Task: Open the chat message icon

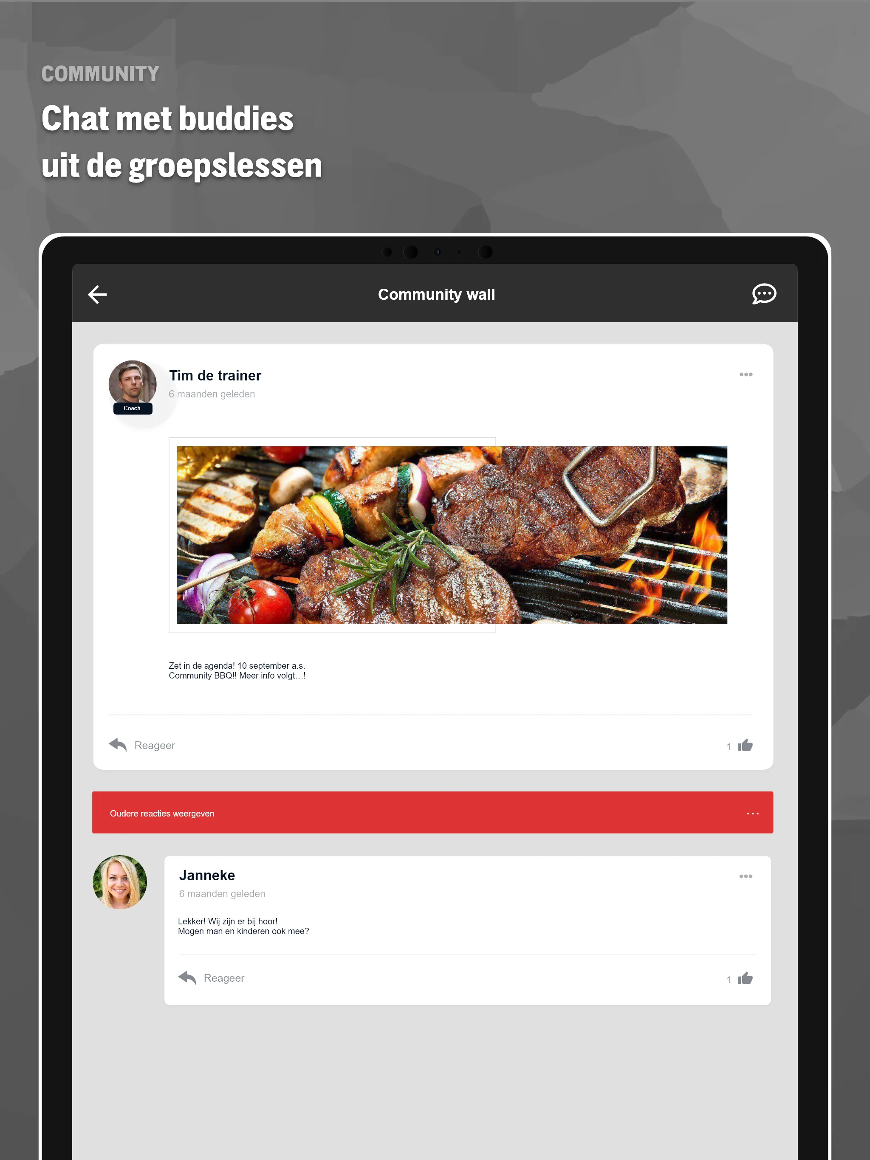Action: 763,293
